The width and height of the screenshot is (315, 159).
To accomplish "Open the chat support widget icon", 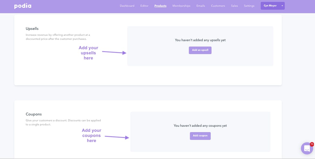I will pos(307,148).
